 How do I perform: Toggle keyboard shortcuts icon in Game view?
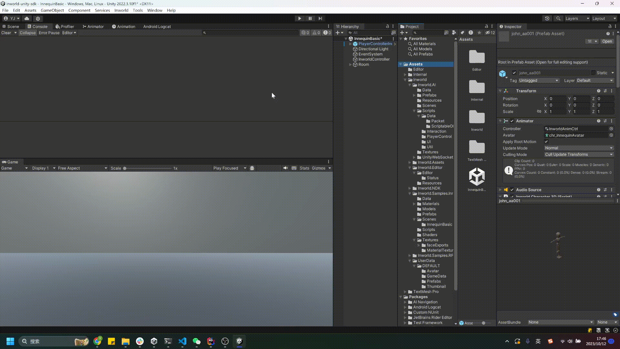pyautogui.click(x=294, y=168)
